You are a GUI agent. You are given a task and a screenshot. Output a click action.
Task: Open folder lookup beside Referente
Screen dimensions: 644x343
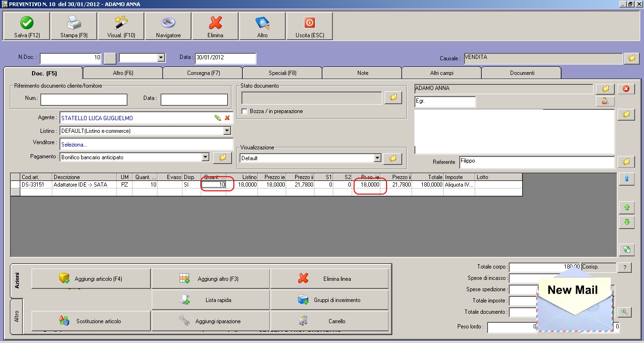tap(626, 162)
